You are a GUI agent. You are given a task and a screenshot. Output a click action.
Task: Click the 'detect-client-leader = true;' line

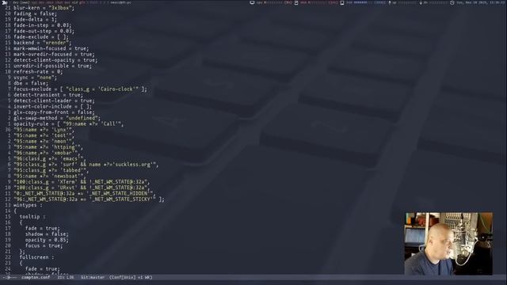point(54,101)
